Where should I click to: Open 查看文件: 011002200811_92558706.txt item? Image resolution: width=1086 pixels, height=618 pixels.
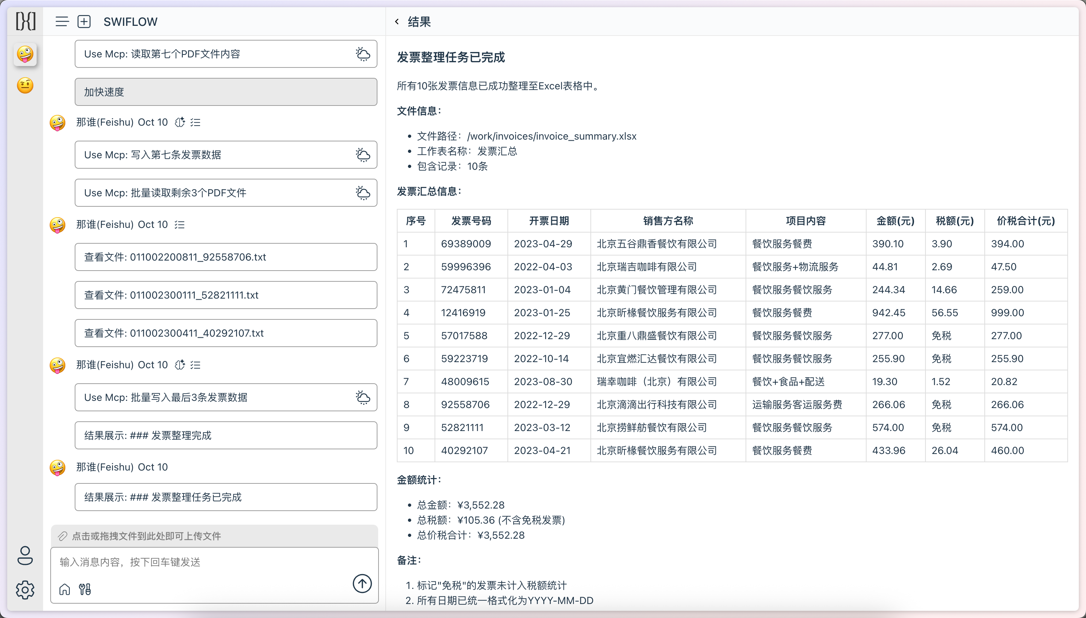[x=226, y=257]
